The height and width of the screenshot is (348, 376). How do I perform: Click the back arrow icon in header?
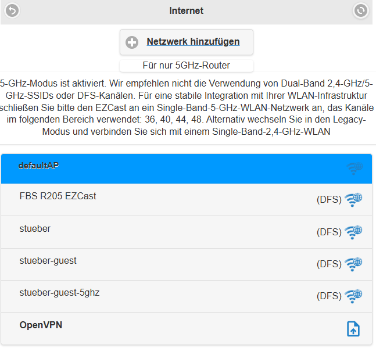point(12,10)
